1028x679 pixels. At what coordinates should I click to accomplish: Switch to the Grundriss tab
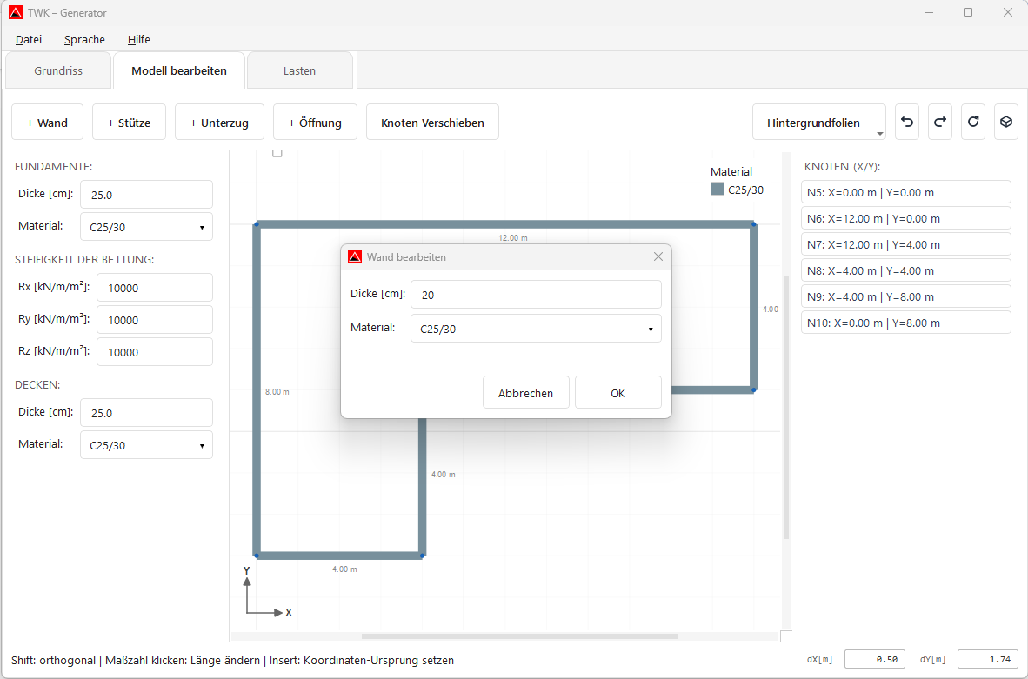pos(57,70)
